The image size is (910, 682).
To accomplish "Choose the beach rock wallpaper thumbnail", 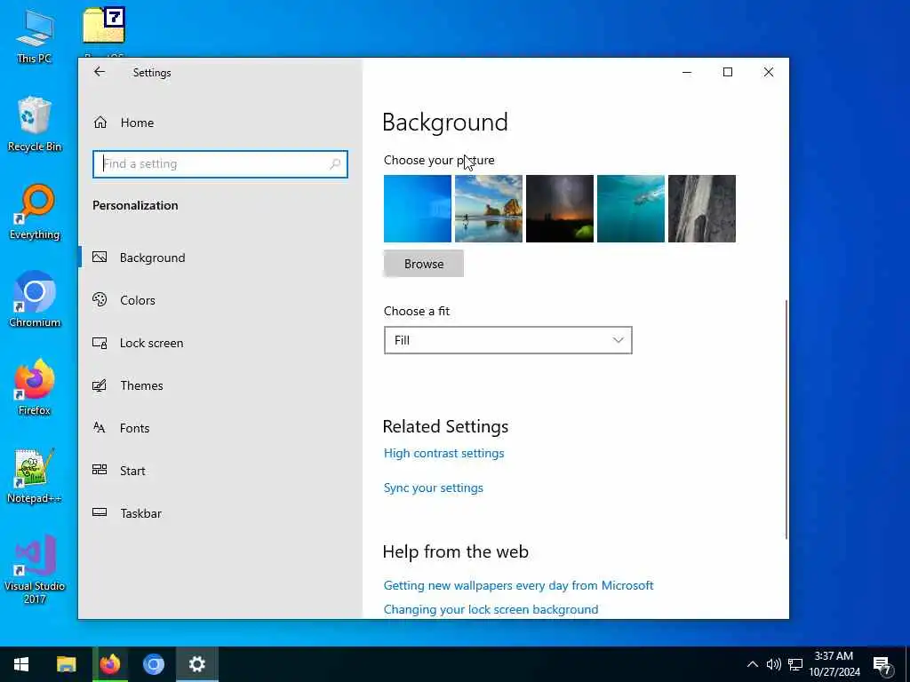I will click(489, 209).
